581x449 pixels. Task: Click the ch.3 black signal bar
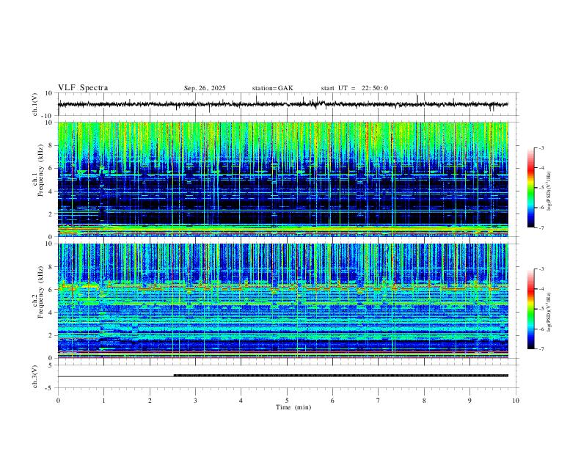point(341,376)
